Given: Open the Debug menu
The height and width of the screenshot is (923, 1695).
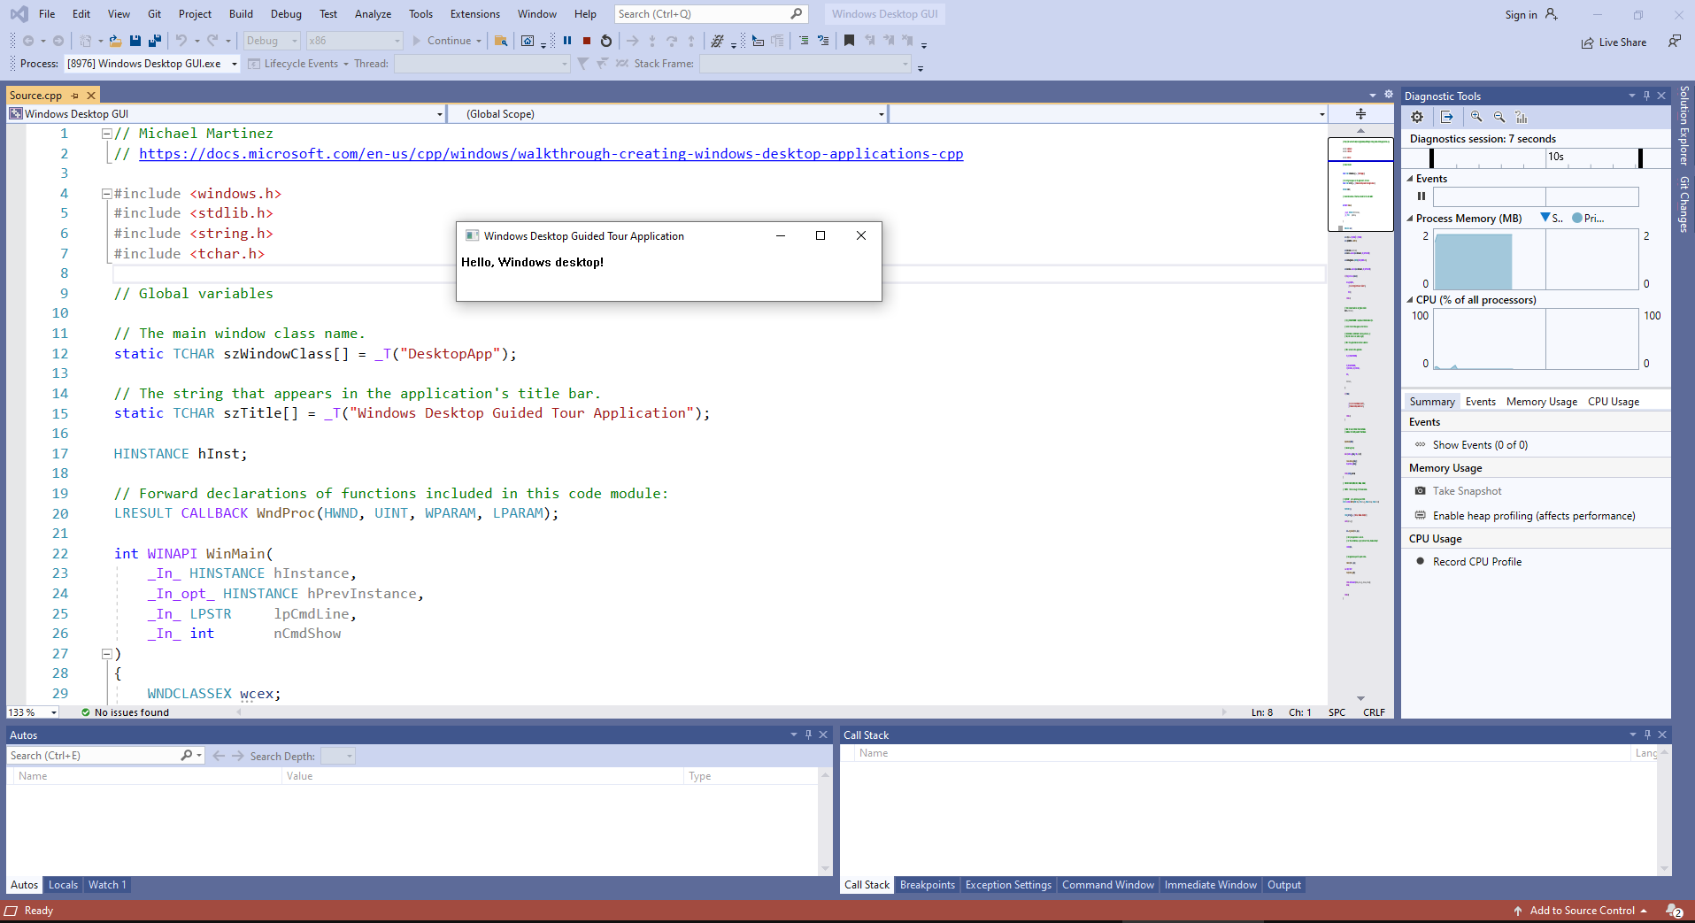Looking at the screenshot, I should click(285, 13).
